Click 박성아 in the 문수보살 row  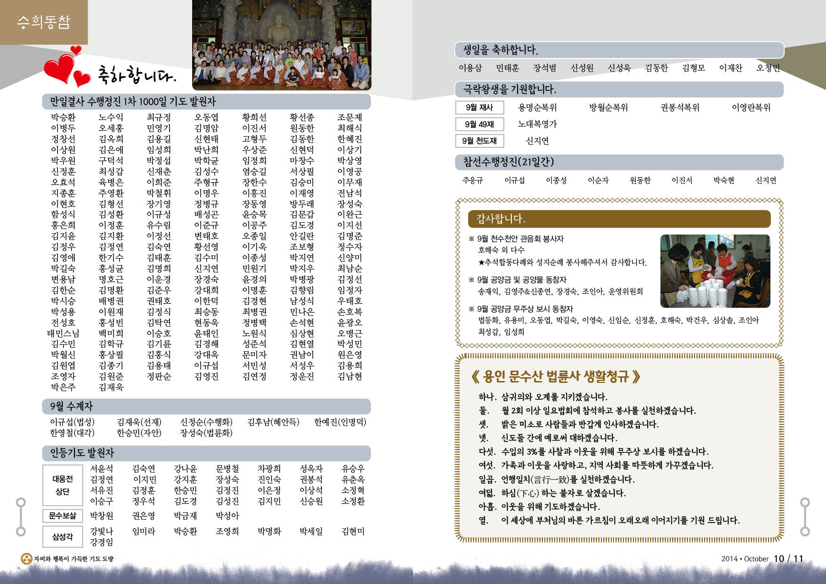pyautogui.click(x=227, y=516)
